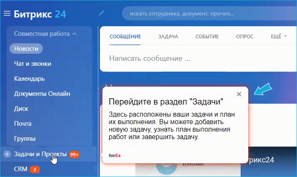Go to Задачи и Проекты section

(x=40, y=154)
